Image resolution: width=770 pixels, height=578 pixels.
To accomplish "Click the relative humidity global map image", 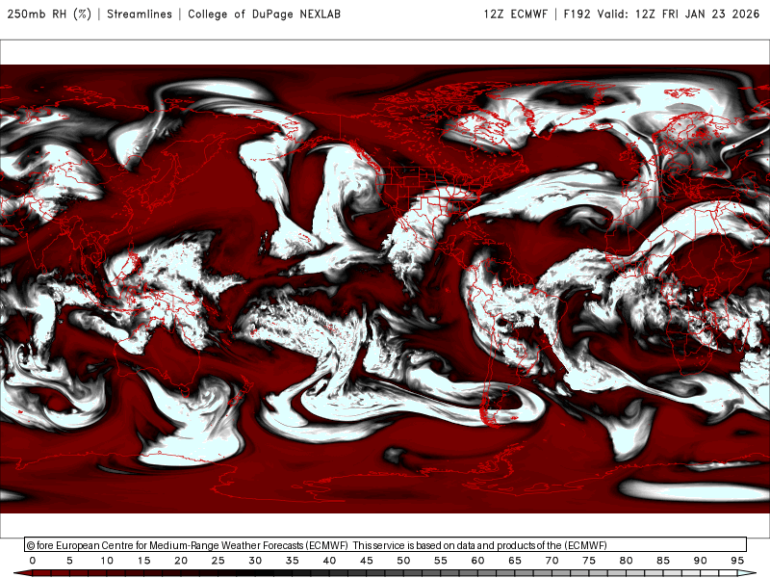I will pos(385,289).
